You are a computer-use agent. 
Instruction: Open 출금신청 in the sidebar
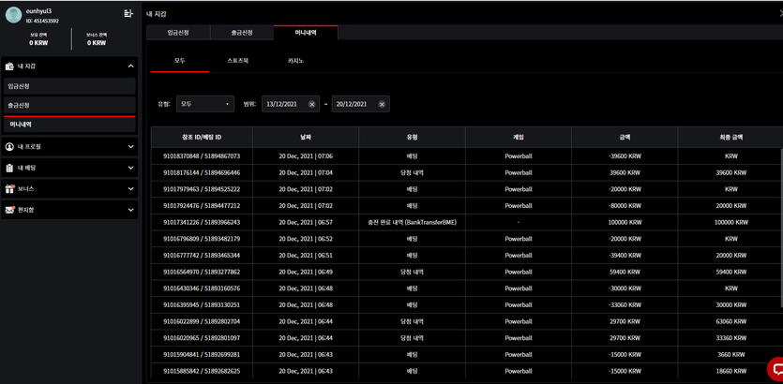69,106
